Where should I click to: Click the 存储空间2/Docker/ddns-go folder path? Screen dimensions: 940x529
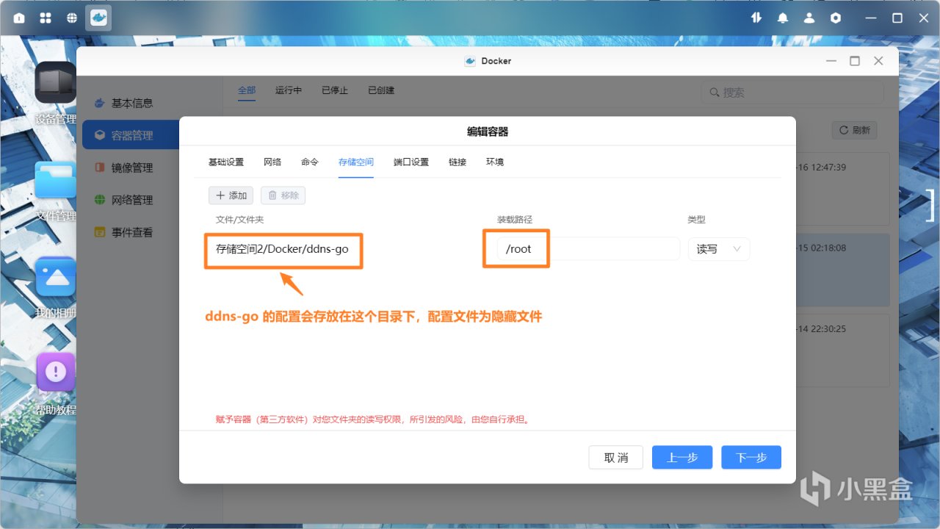click(283, 249)
